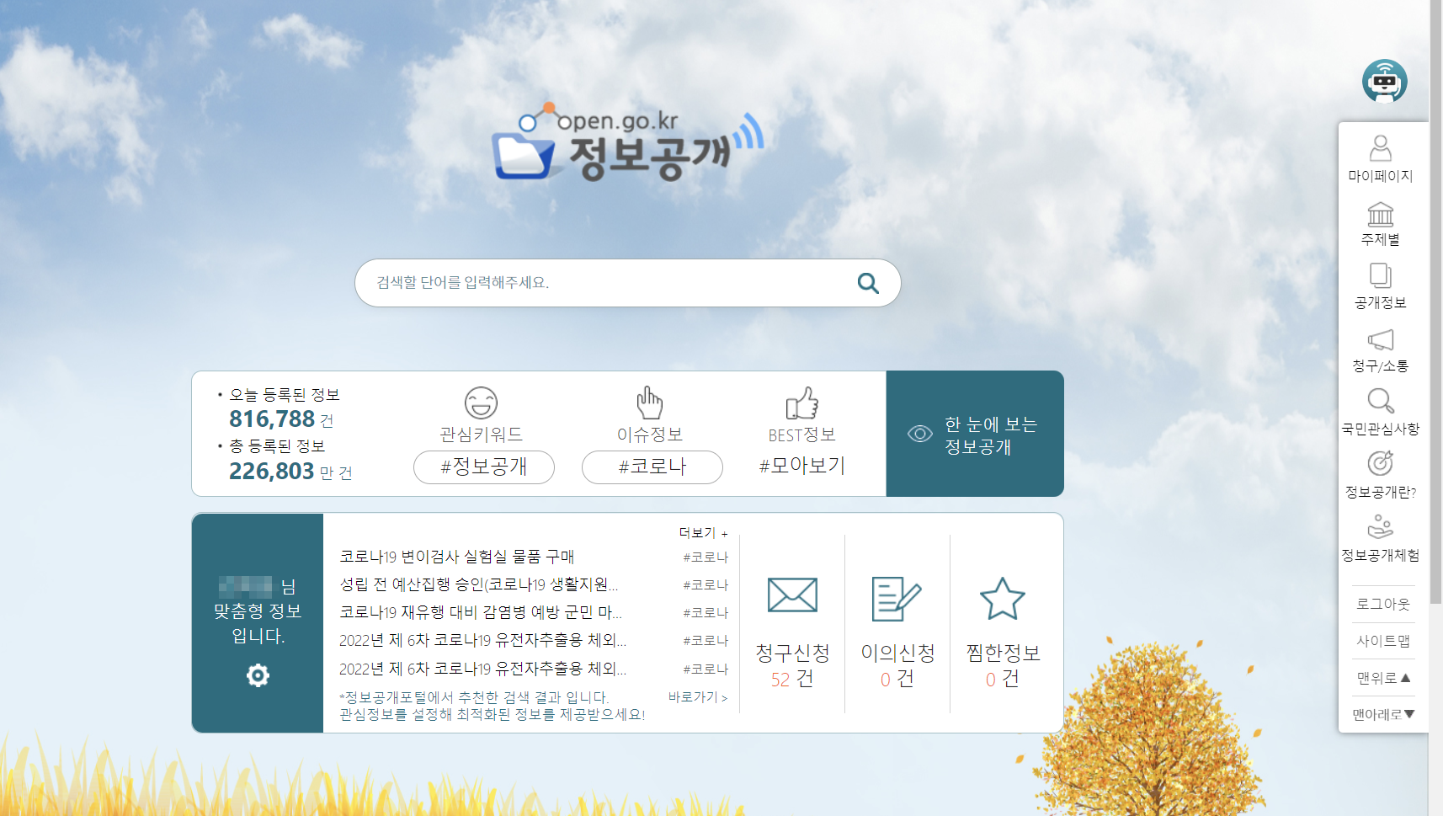Open the chatbot robot icon

1384,82
